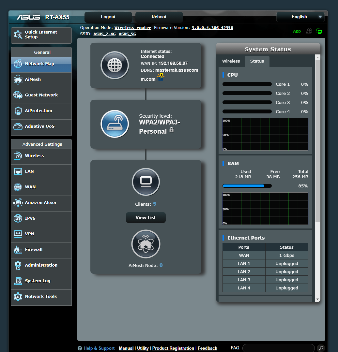The image size is (338, 352).
Task: Click the LAN 1 Unplugged status cell
Action: tap(287, 264)
